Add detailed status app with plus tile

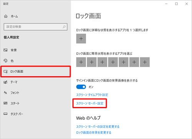[81, 39]
